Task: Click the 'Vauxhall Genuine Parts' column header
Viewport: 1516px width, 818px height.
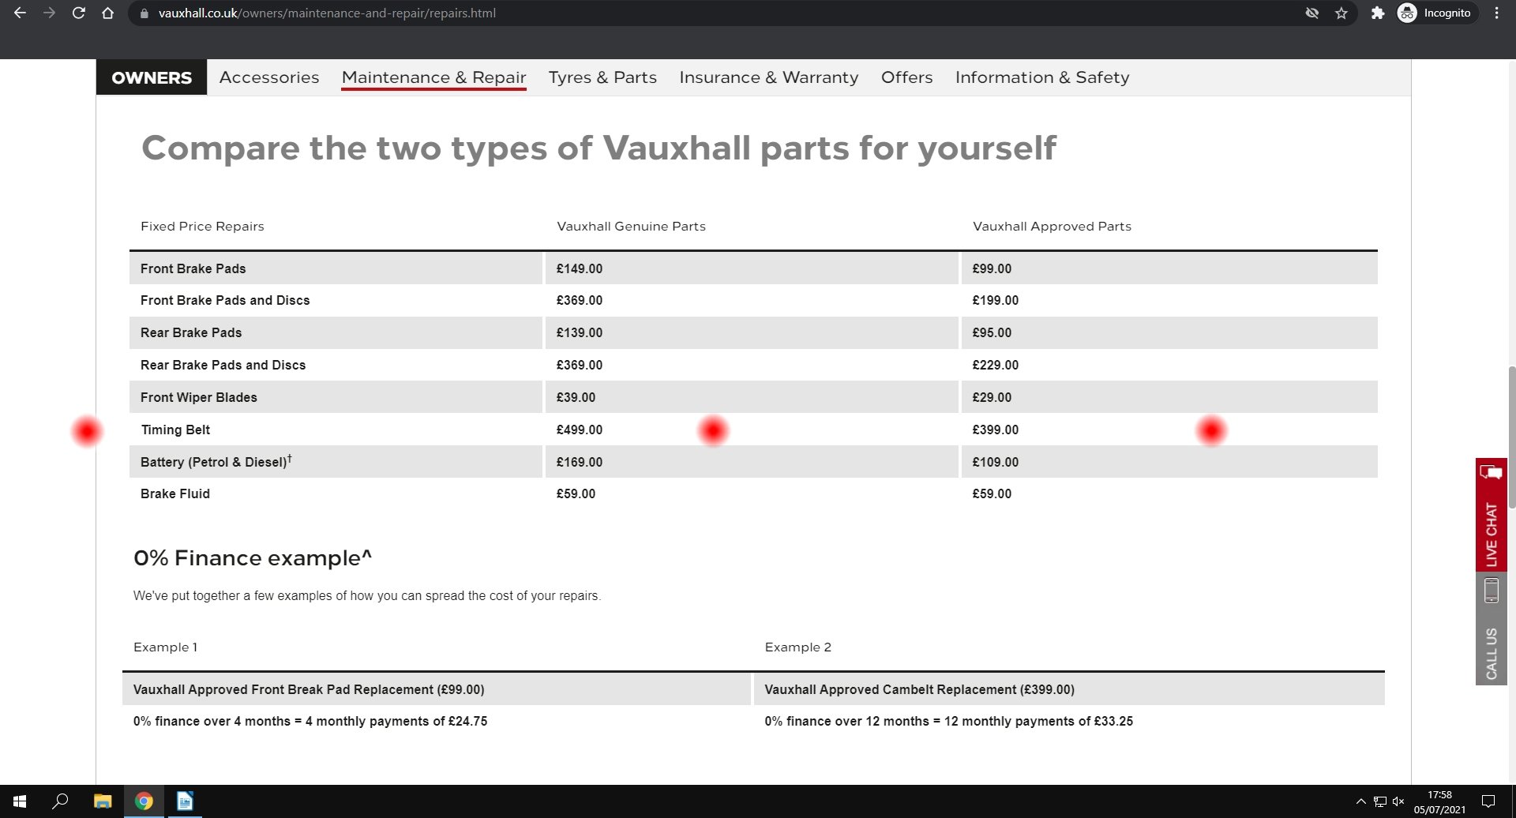Action: click(x=632, y=227)
